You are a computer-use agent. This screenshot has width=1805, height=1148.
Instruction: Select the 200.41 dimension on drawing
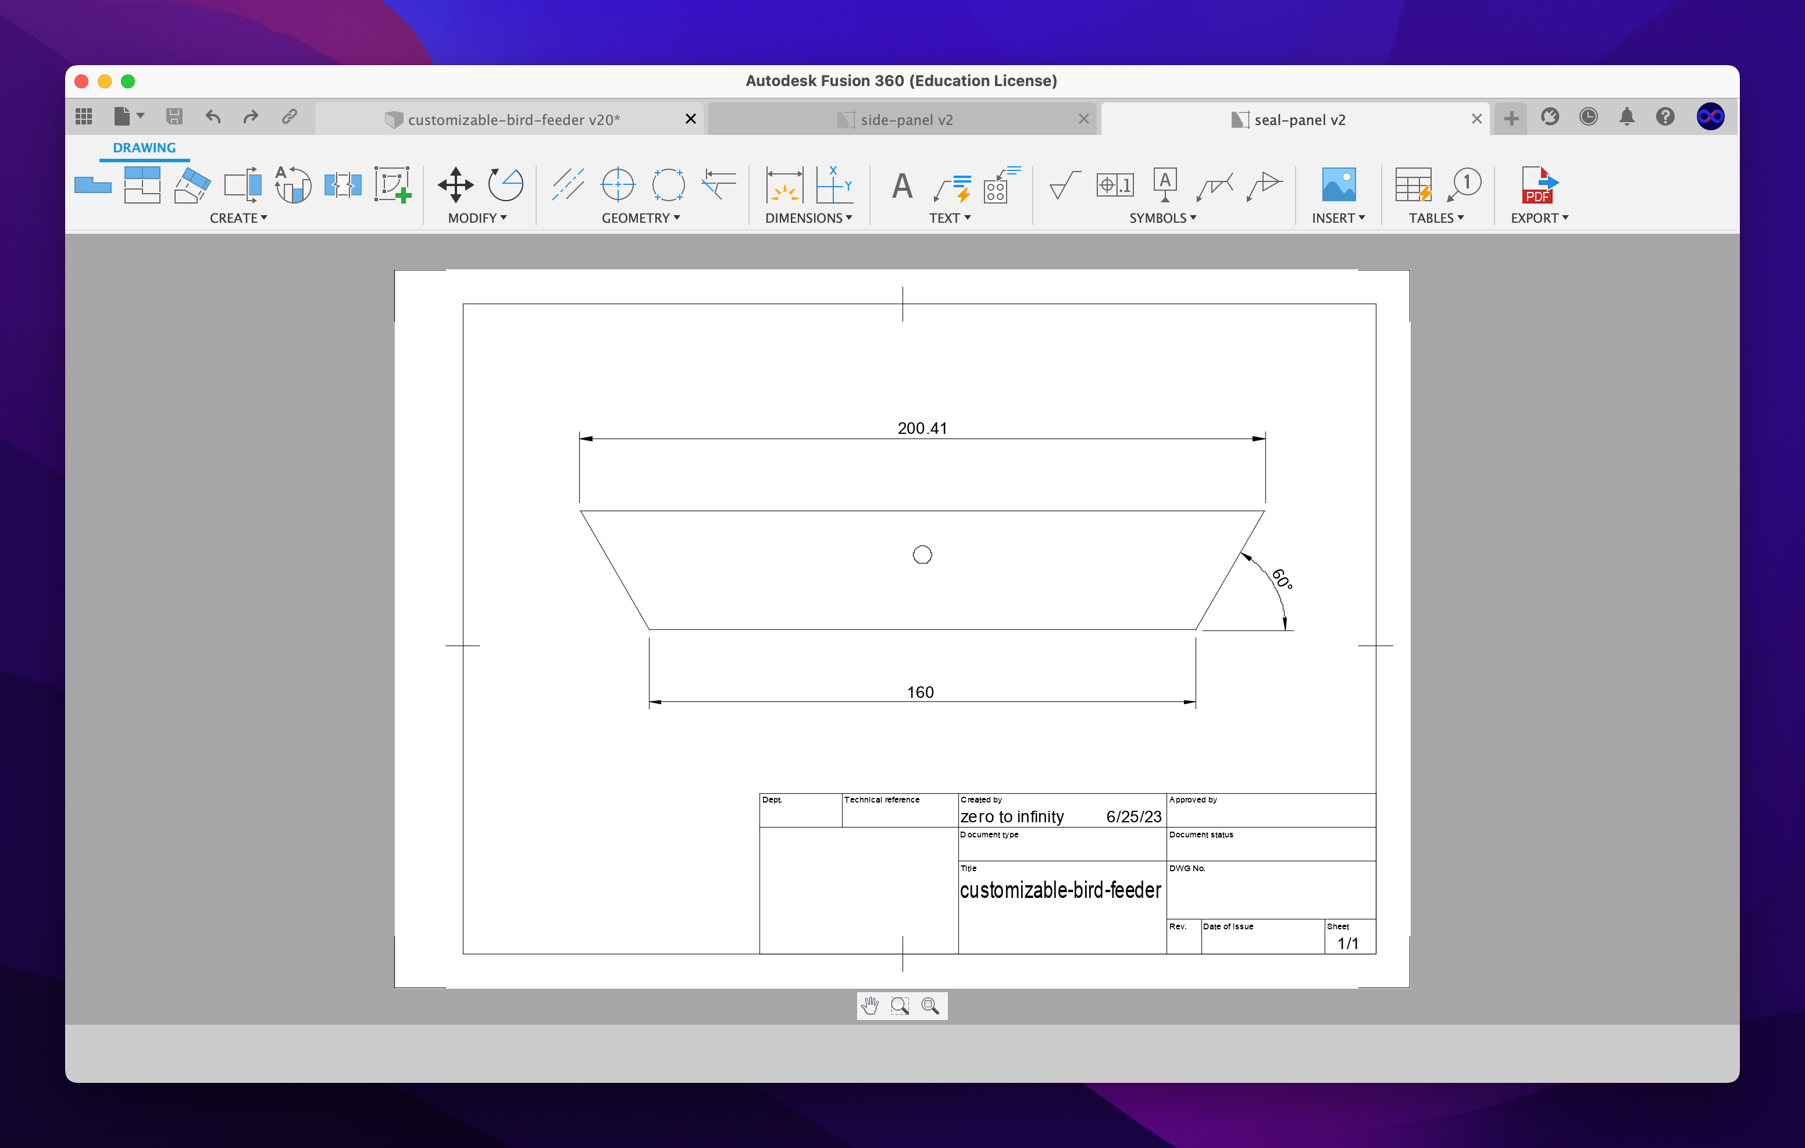tap(922, 428)
